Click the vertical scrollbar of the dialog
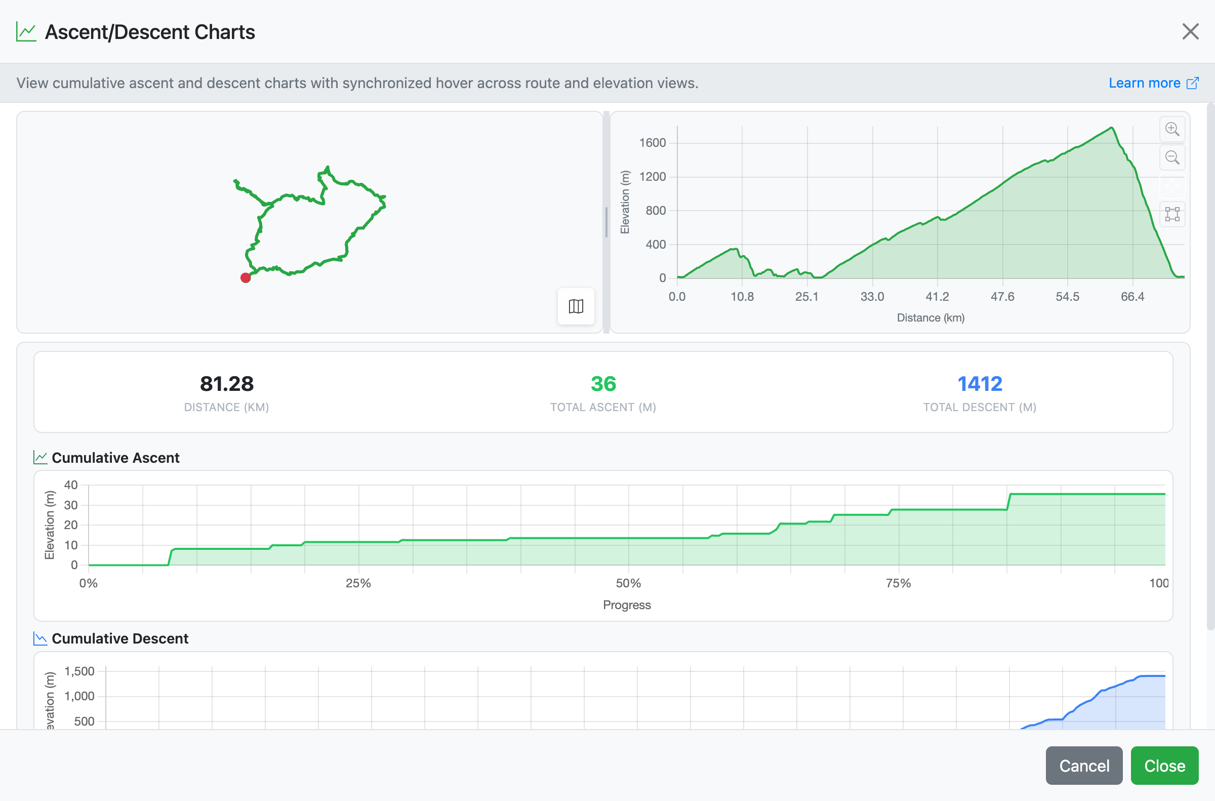 click(x=1210, y=367)
